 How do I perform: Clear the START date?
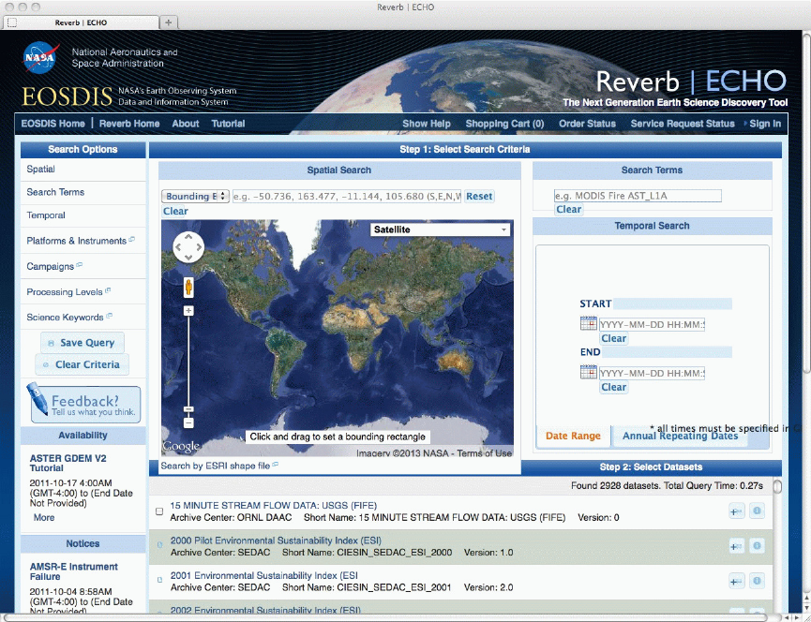(x=614, y=338)
